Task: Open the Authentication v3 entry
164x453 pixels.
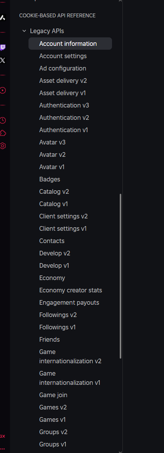Action: point(64,106)
